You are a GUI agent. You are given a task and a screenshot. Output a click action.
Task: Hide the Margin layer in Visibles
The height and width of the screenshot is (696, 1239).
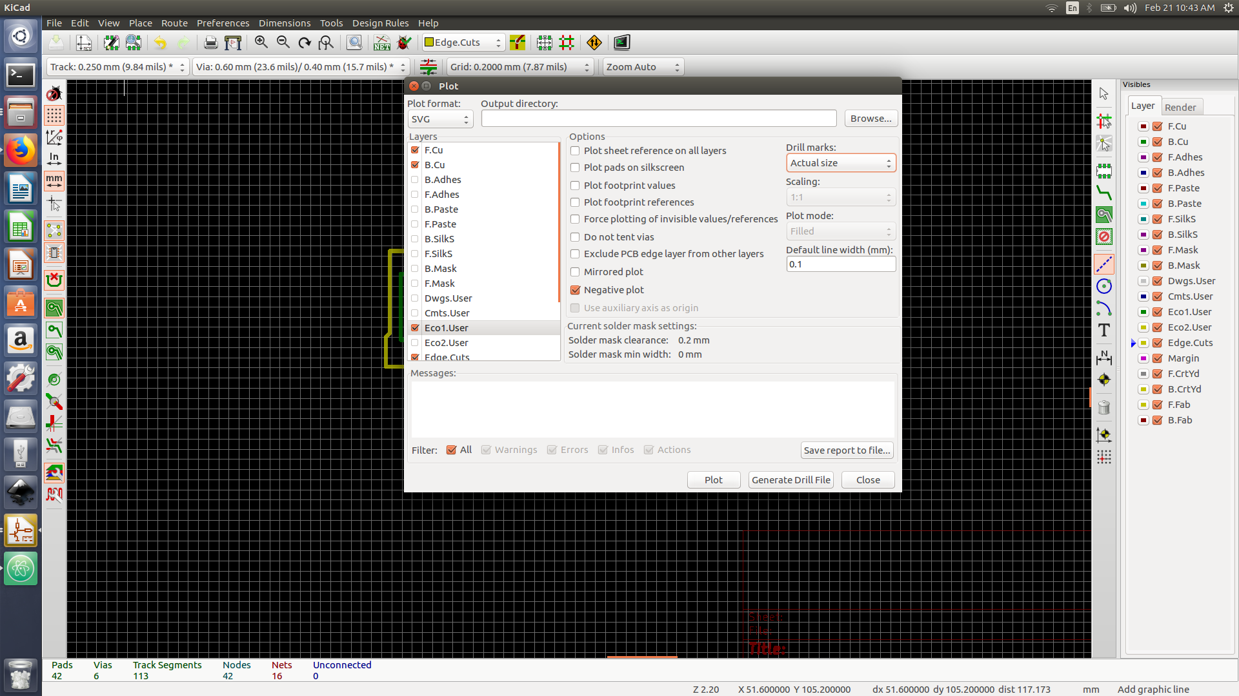1158,358
